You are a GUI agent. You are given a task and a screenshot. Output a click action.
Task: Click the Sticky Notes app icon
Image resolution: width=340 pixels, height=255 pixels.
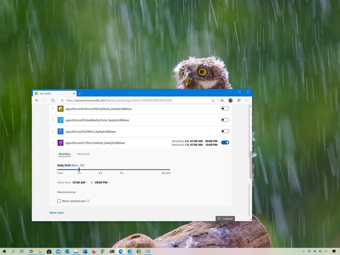click(x=60, y=109)
